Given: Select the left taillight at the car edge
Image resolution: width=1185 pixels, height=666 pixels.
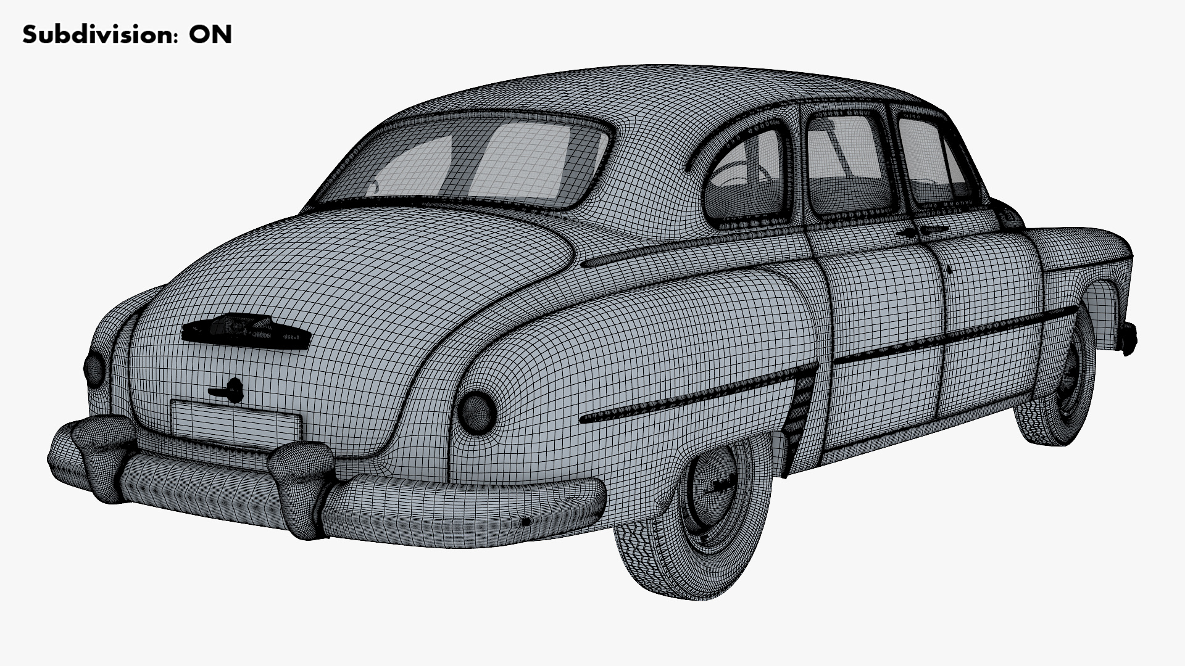Looking at the screenshot, I should pos(94,370).
